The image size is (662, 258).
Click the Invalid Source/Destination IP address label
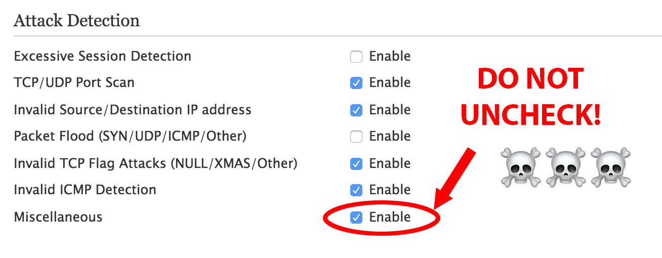pos(133,110)
